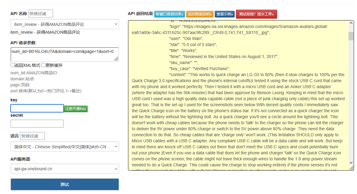Click the 查看示例 button
357x194 pixels.
[x=225, y=14]
